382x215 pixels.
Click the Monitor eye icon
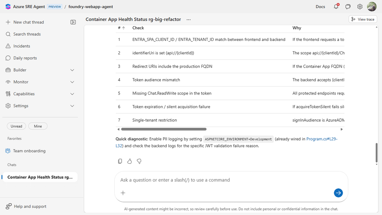(x=8, y=82)
